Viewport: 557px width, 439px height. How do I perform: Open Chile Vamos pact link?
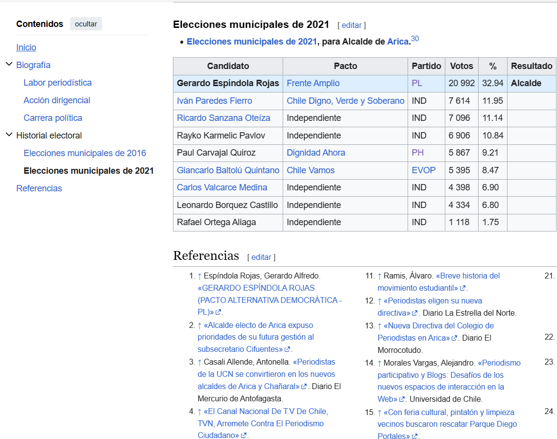point(311,170)
